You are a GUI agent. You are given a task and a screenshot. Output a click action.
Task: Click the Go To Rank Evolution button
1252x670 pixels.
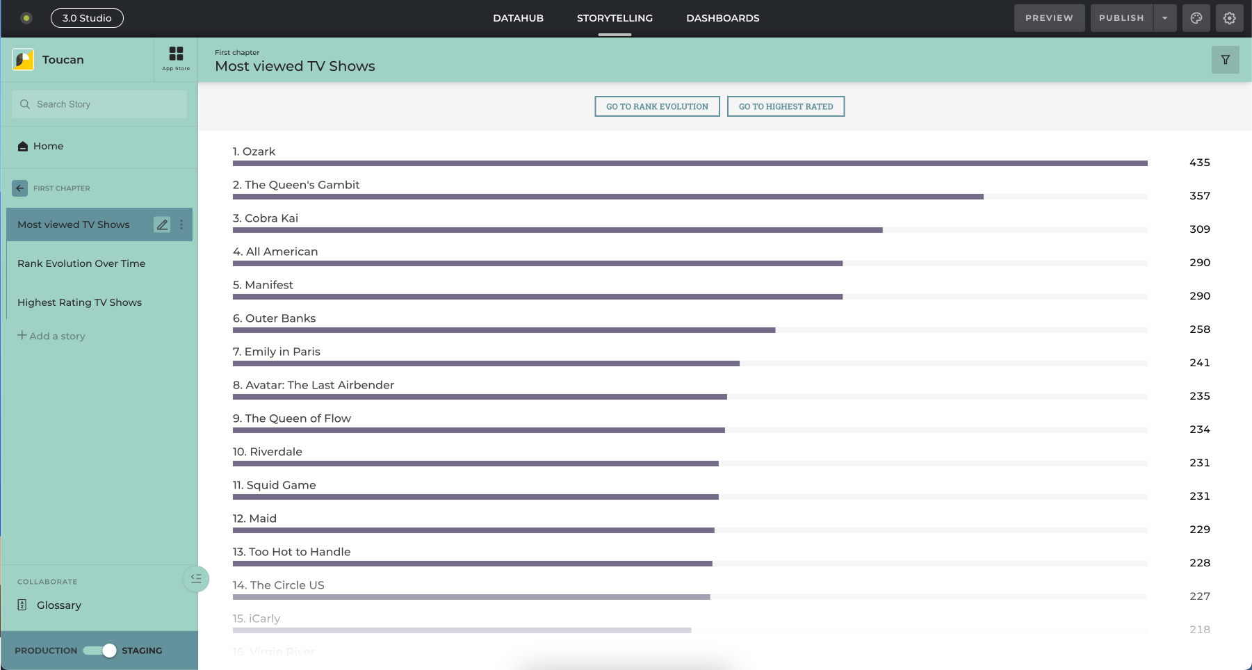click(x=657, y=106)
